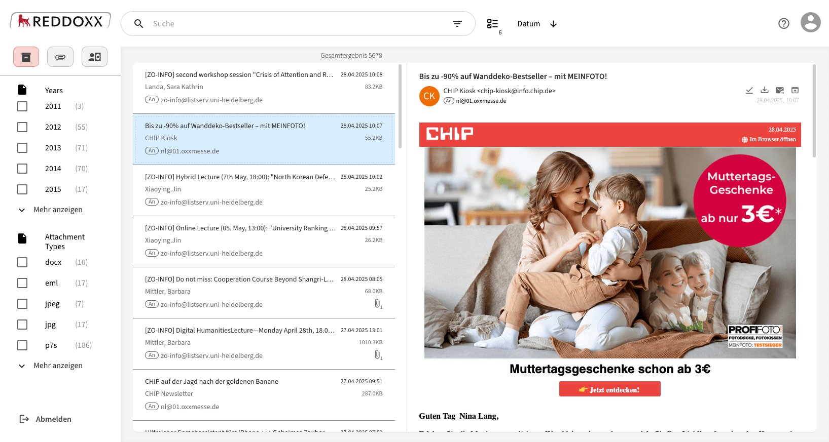
Task: Click the search magnifier icon
Action: click(x=138, y=24)
